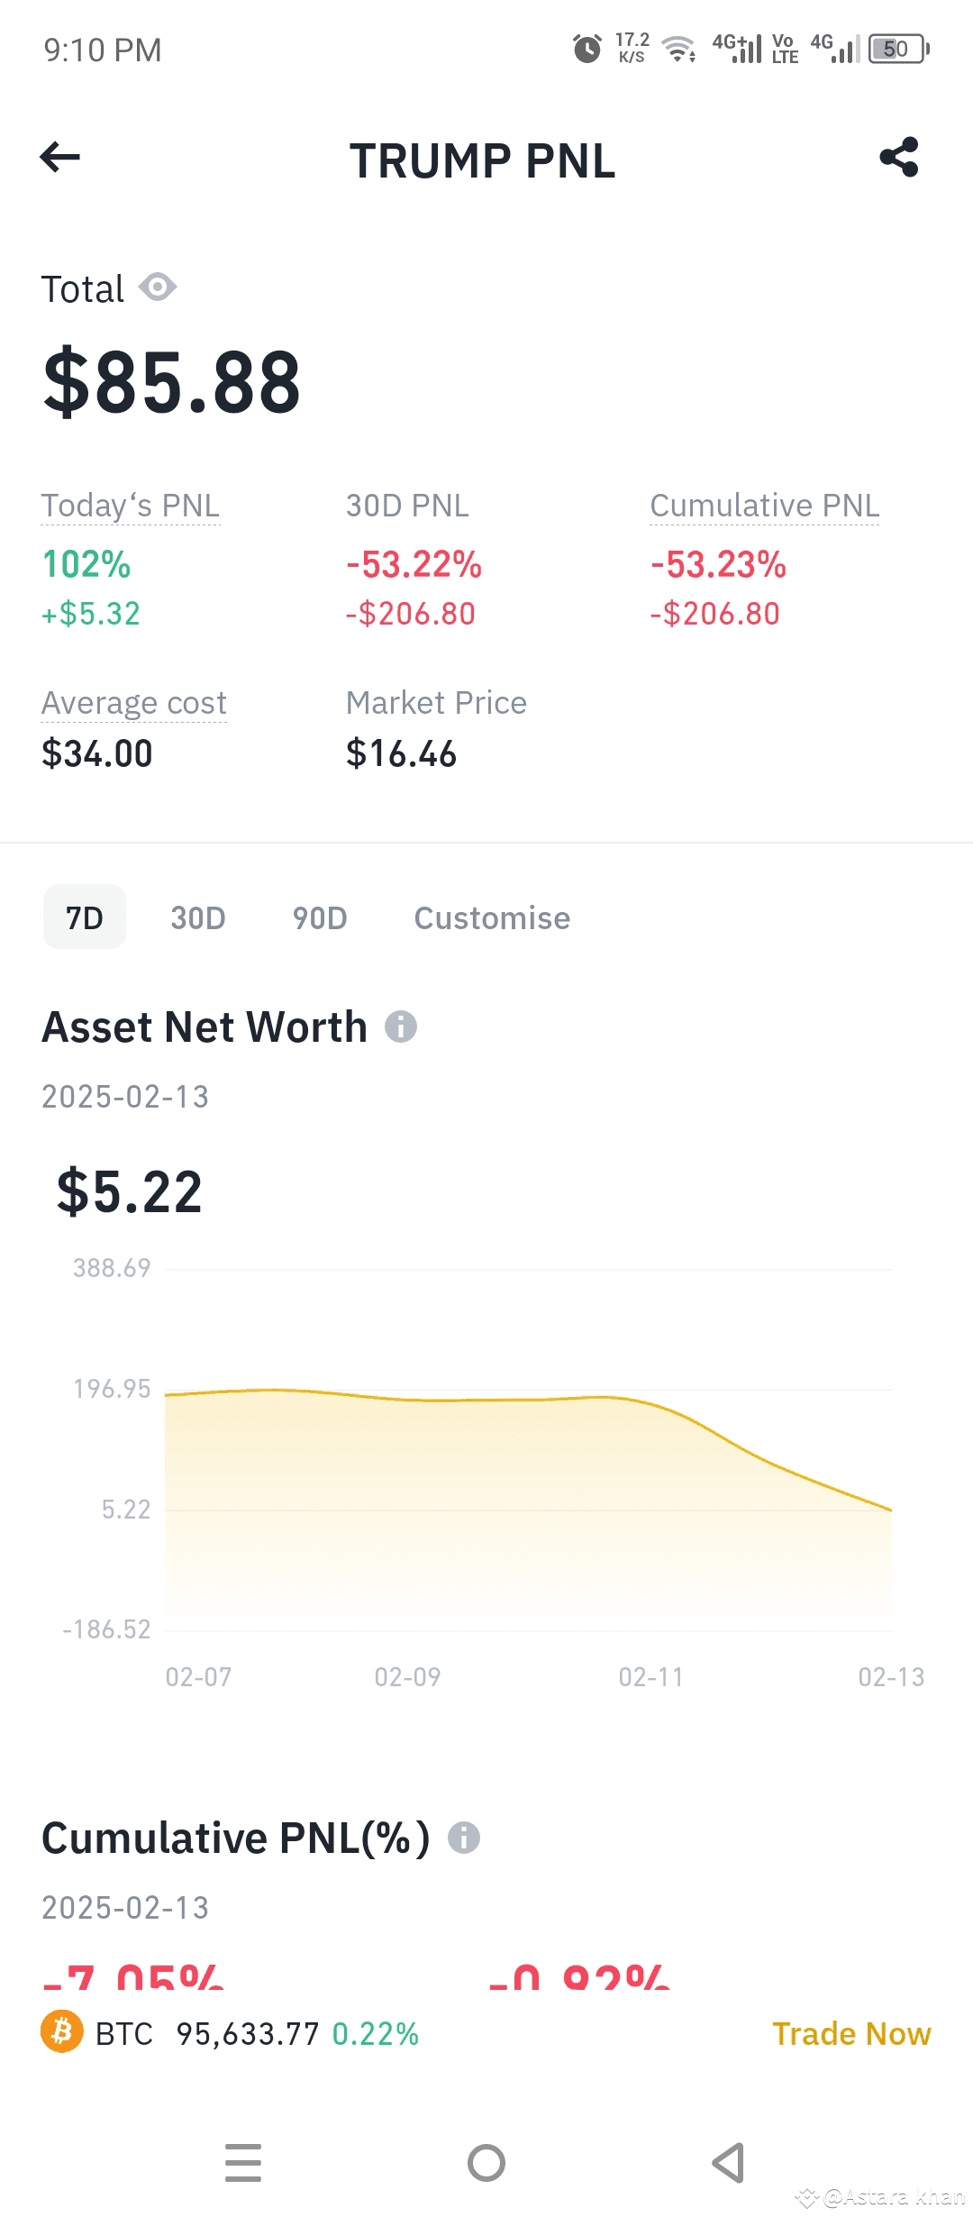
Task: Tap Cumulative PNL(%) info icon
Action: (x=464, y=1837)
